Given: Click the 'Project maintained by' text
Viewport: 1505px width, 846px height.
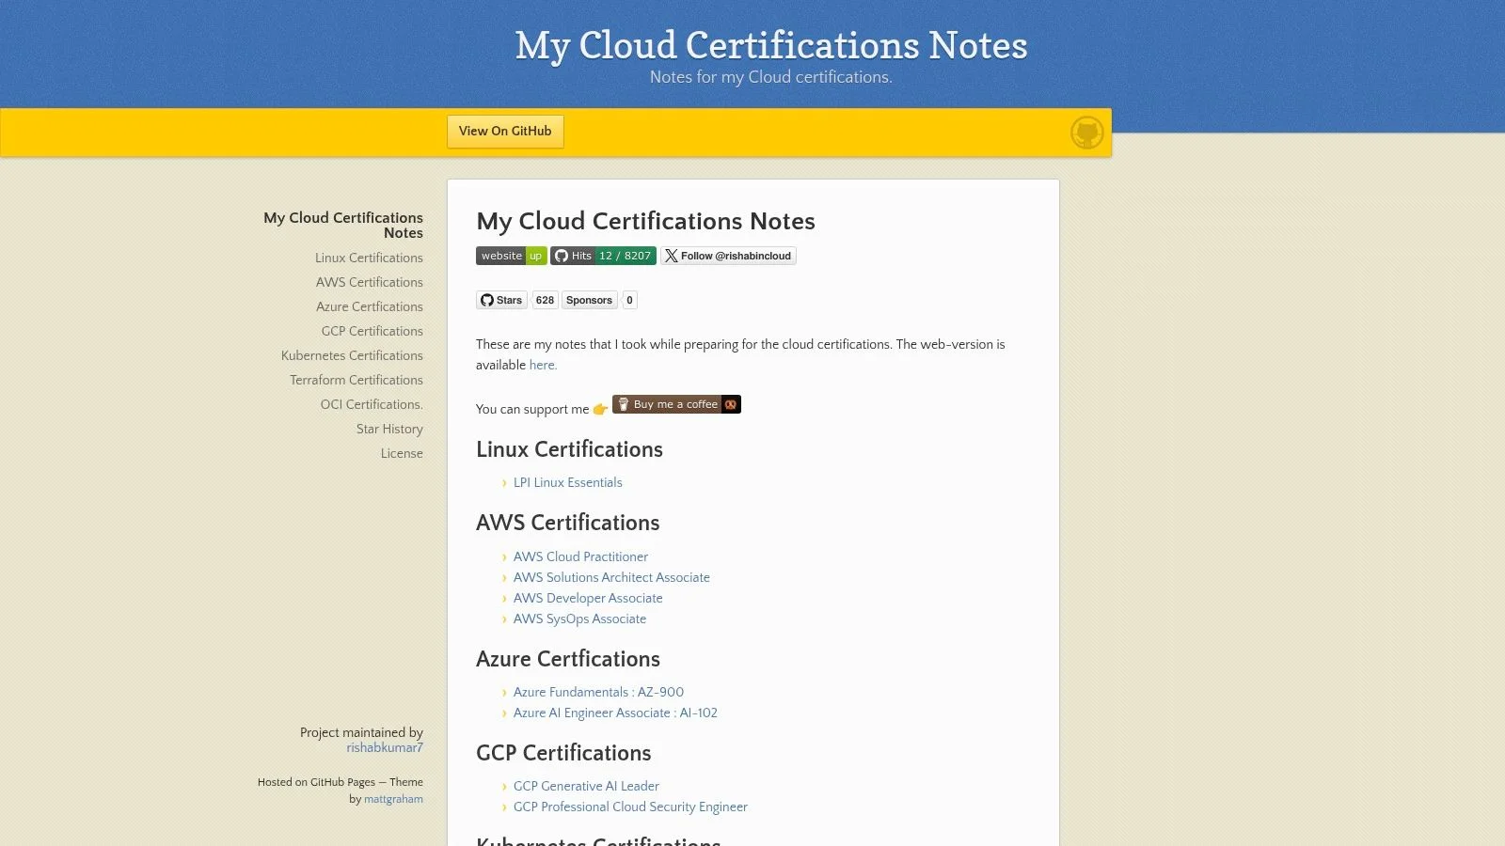Looking at the screenshot, I should pos(361,732).
